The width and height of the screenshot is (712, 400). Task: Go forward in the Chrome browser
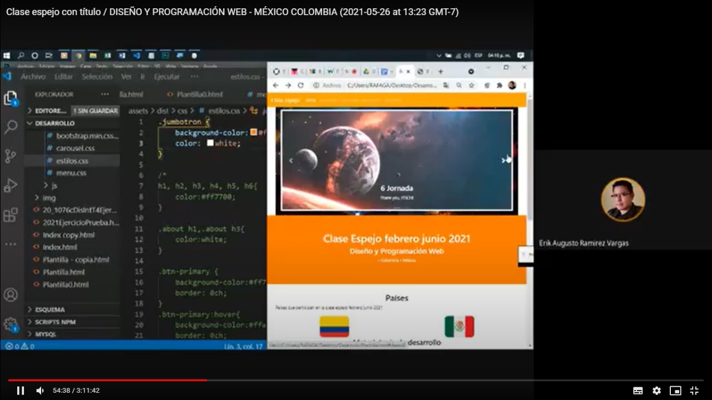[288, 85]
